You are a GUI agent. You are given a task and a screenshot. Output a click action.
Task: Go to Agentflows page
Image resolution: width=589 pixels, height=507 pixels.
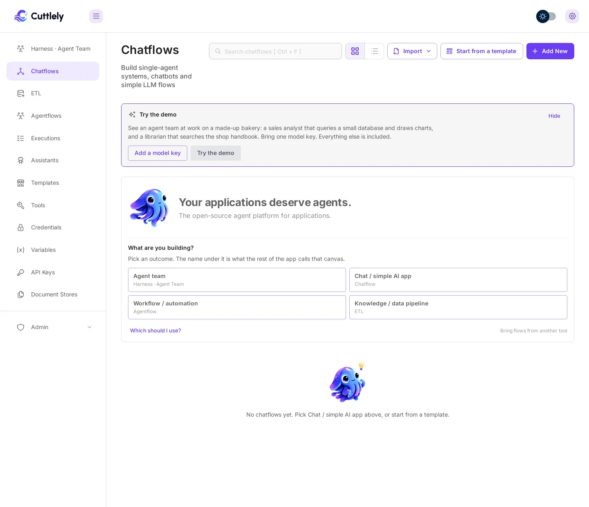click(53, 116)
